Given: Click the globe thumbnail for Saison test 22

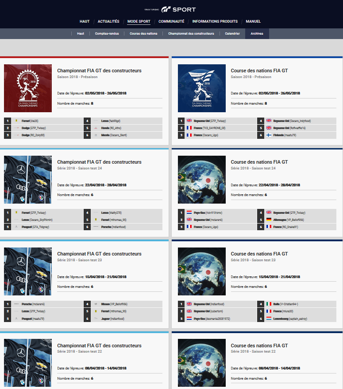Looking at the screenshot, I should (x=202, y=363).
